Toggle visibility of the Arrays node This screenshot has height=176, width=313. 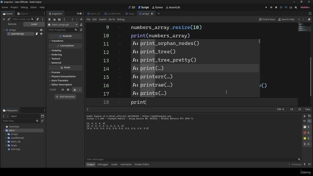pyautogui.click(x=41, y=30)
